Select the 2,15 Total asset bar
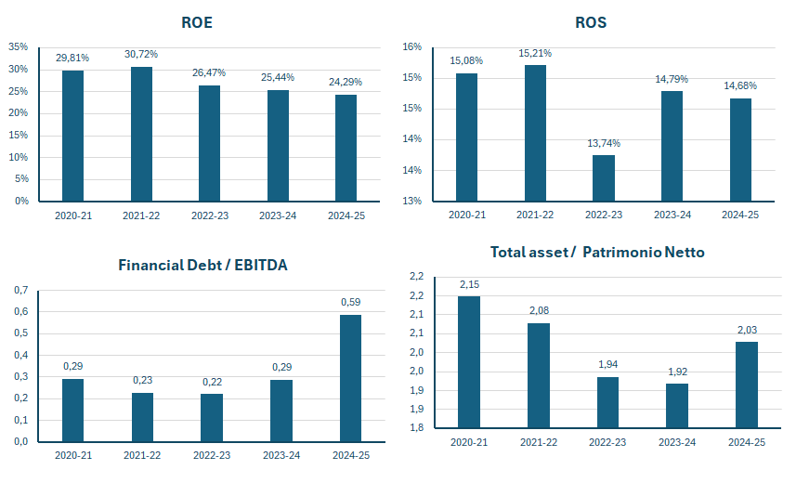 click(x=468, y=362)
